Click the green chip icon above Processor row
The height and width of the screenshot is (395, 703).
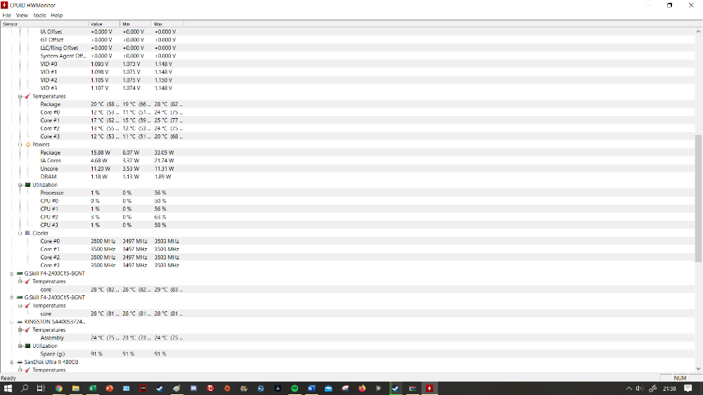[28, 185]
